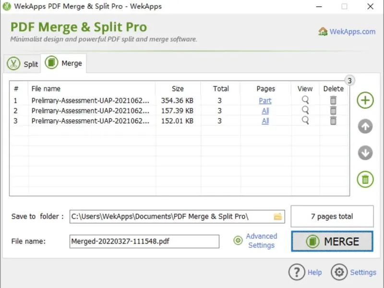Delete the 354.36 KB file via trash icon
The image size is (384, 288).
click(333, 100)
